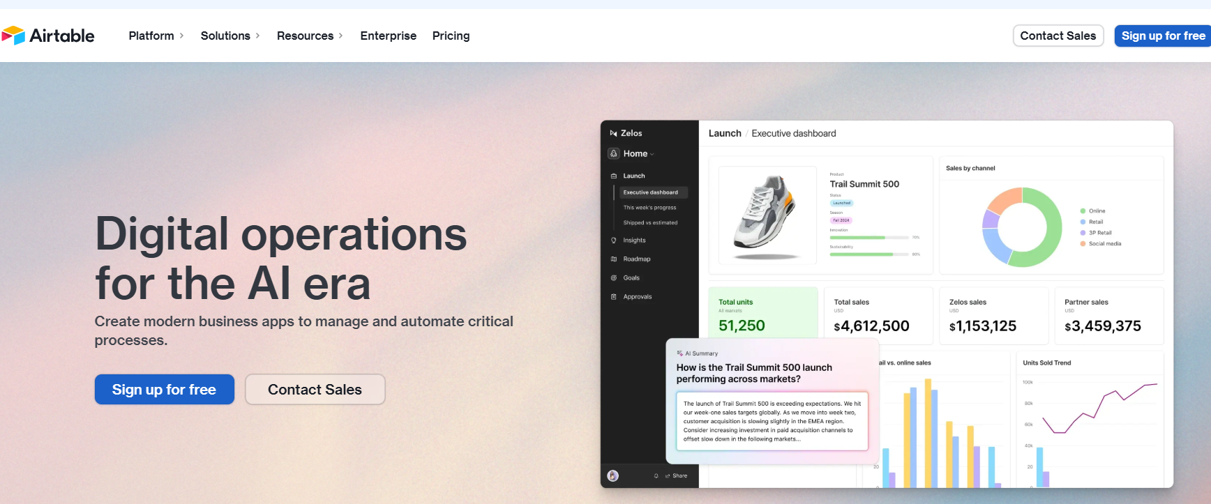
Task: Select Shipped vs estimated in sidebar
Action: [x=650, y=223]
